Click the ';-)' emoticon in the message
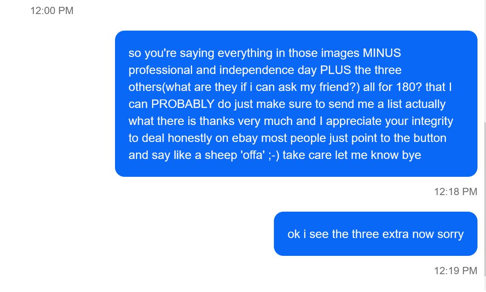 pyautogui.click(x=274, y=155)
